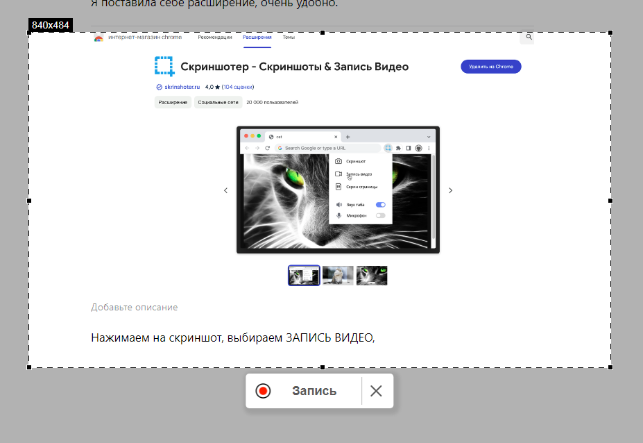This screenshot has height=443, width=643.
Task: Click the video camera icon beside Запись видео
Action: tap(338, 174)
